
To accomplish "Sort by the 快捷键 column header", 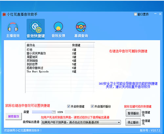I will click(83, 45).
